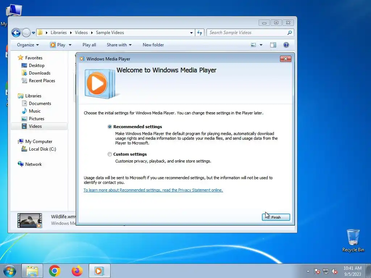371x278 pixels.
Task: Open the views options dropdown arrow
Action: [261, 45]
